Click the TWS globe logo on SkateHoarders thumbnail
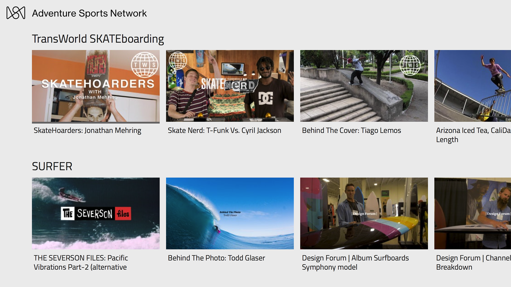The height and width of the screenshot is (287, 511). point(145,65)
